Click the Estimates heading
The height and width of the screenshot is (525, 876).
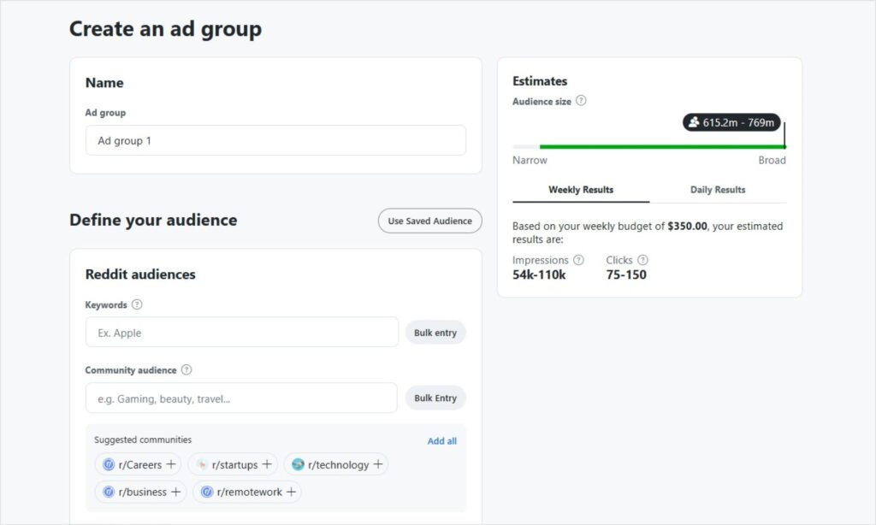[540, 81]
